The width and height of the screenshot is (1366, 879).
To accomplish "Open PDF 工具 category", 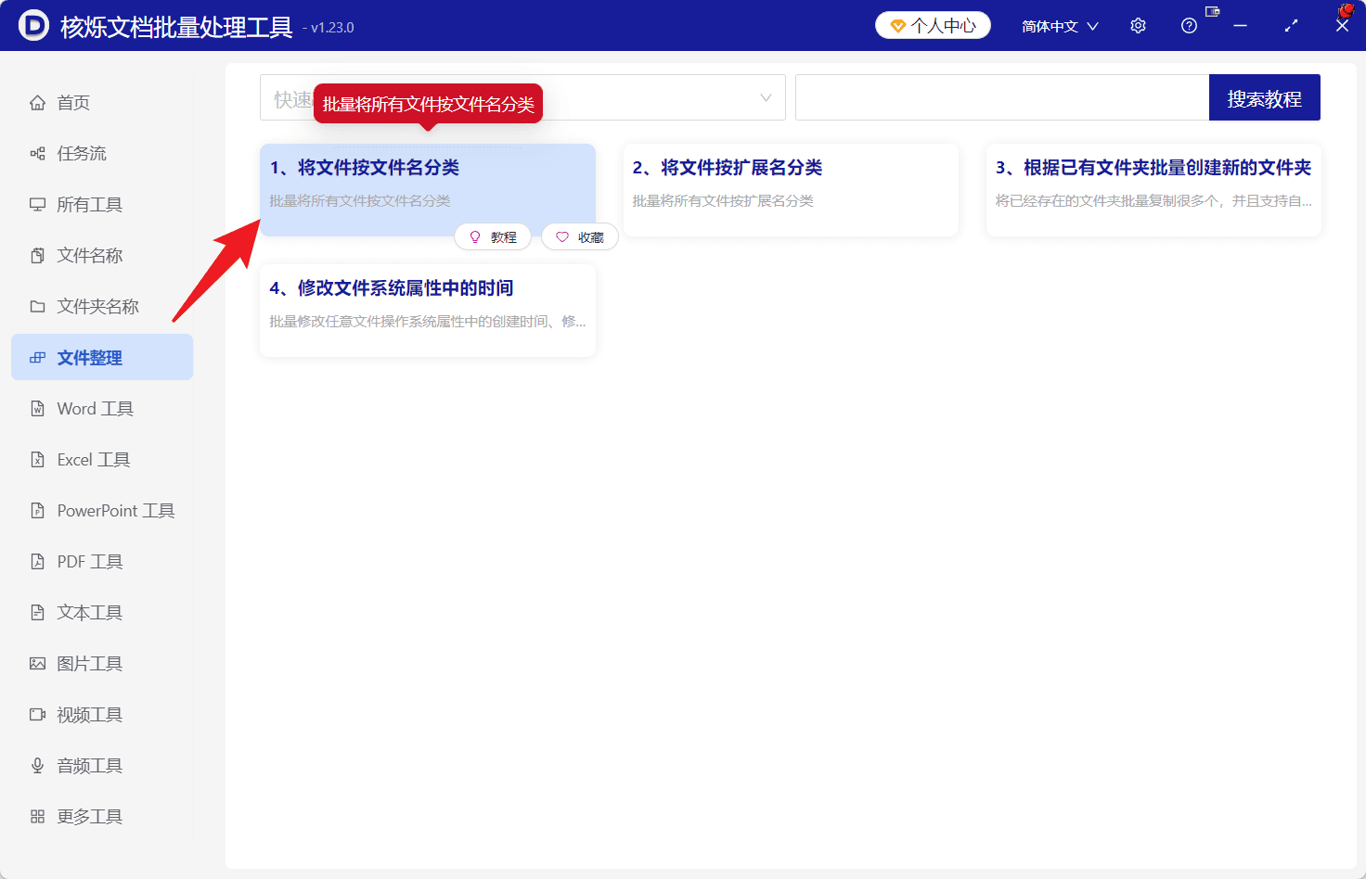I will pyautogui.click(x=102, y=561).
